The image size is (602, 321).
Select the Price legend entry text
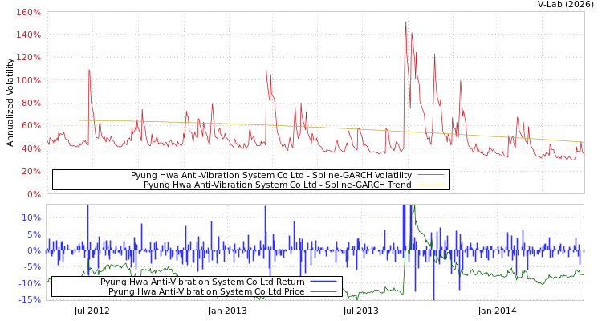pyautogui.click(x=206, y=291)
